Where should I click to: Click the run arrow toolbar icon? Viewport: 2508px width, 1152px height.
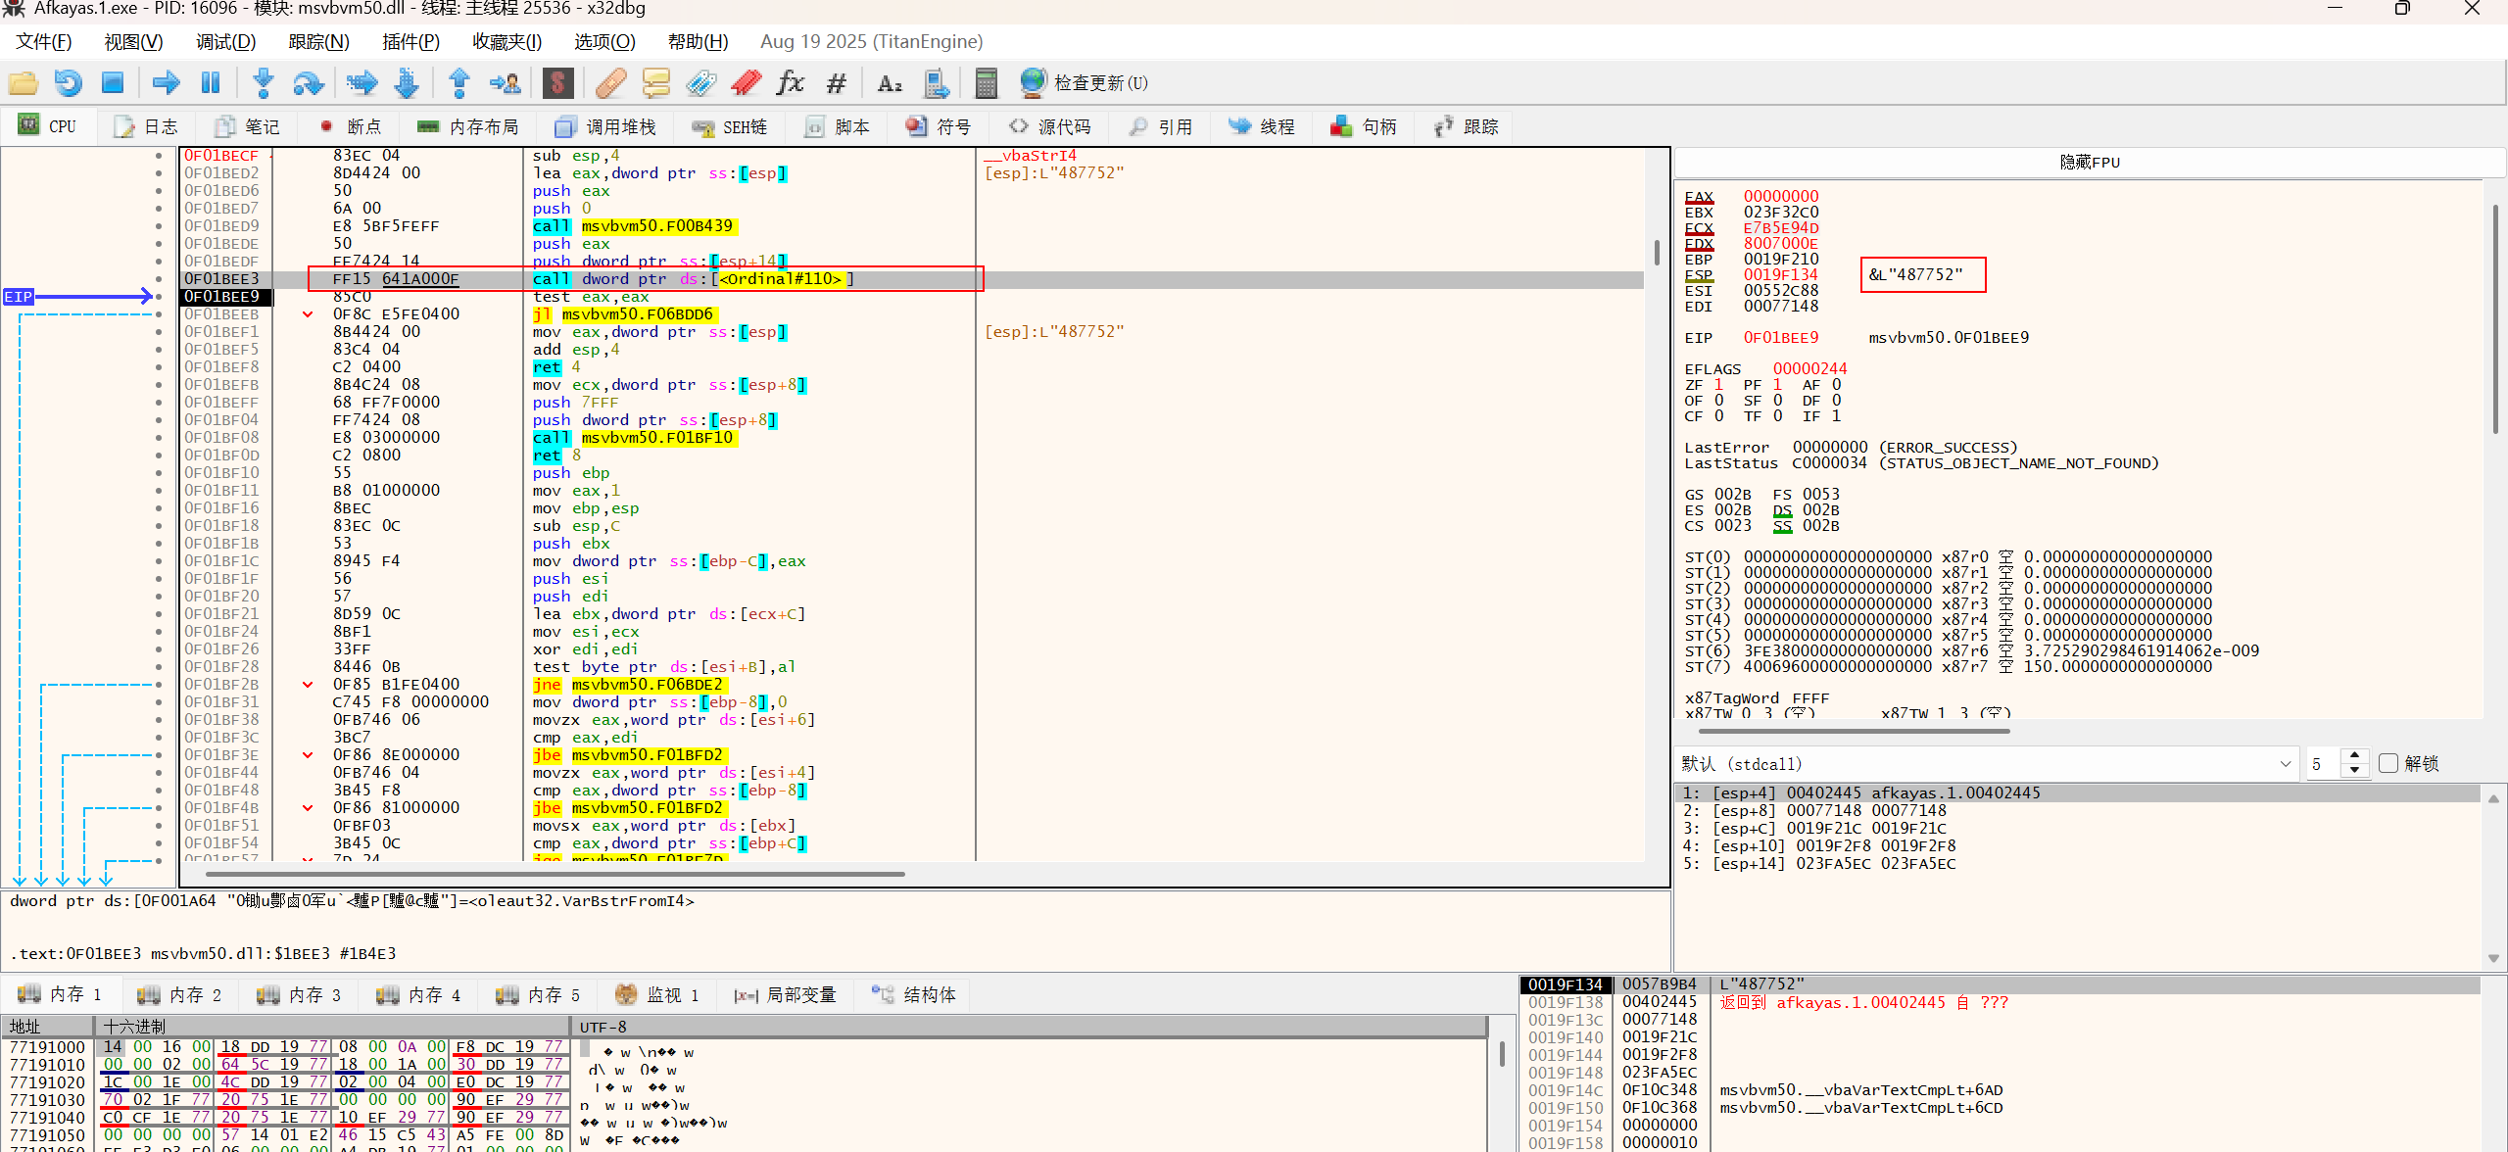point(166,83)
